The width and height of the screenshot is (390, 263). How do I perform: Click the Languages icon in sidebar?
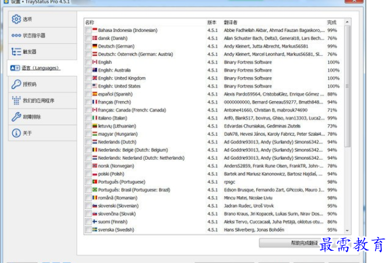pos(15,68)
